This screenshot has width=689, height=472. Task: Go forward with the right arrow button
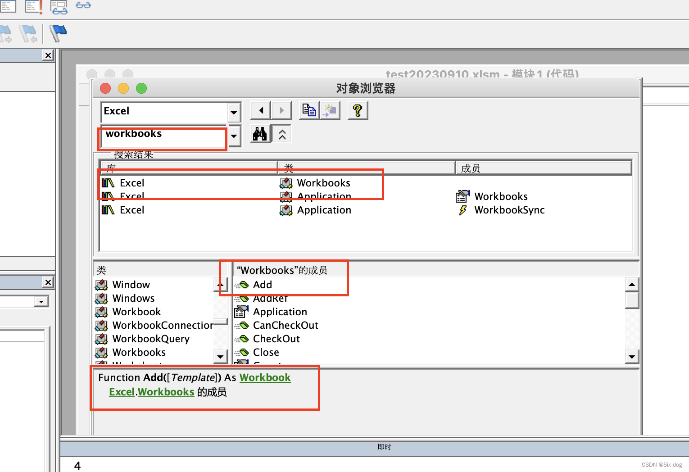point(281,110)
